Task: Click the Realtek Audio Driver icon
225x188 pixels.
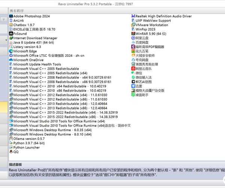Action: tap(133, 16)
